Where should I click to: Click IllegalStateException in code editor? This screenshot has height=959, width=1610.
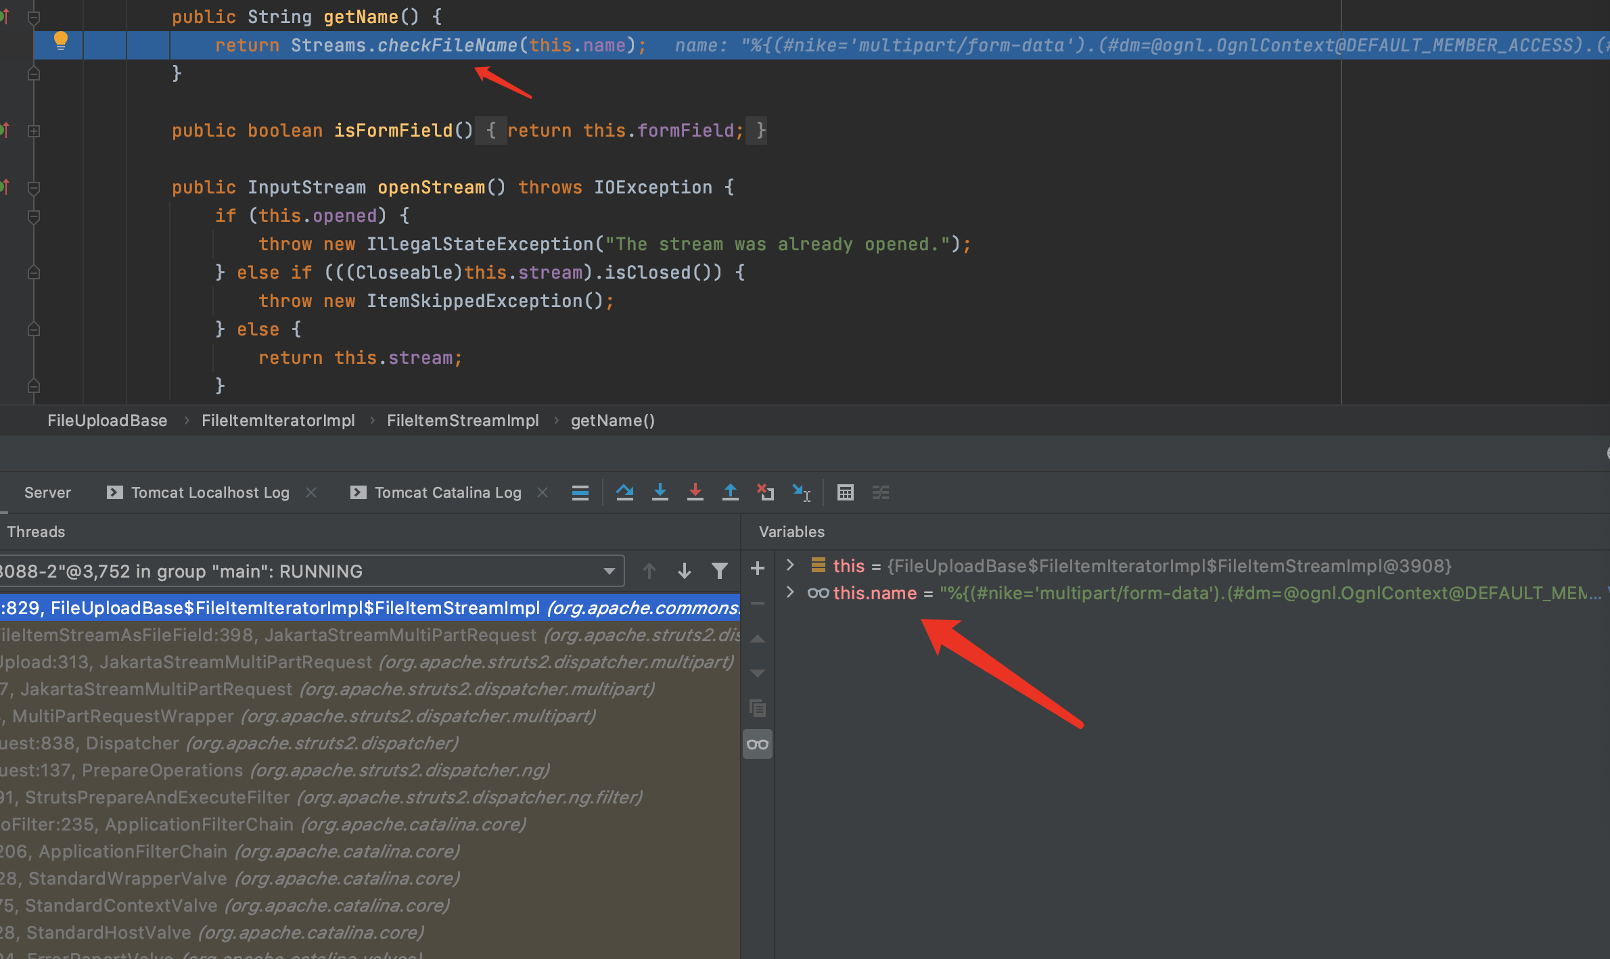click(x=480, y=244)
